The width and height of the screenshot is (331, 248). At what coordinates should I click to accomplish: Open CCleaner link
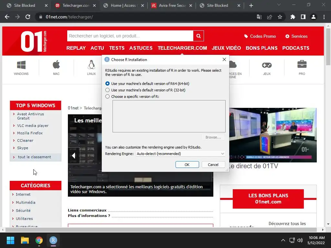25,140
